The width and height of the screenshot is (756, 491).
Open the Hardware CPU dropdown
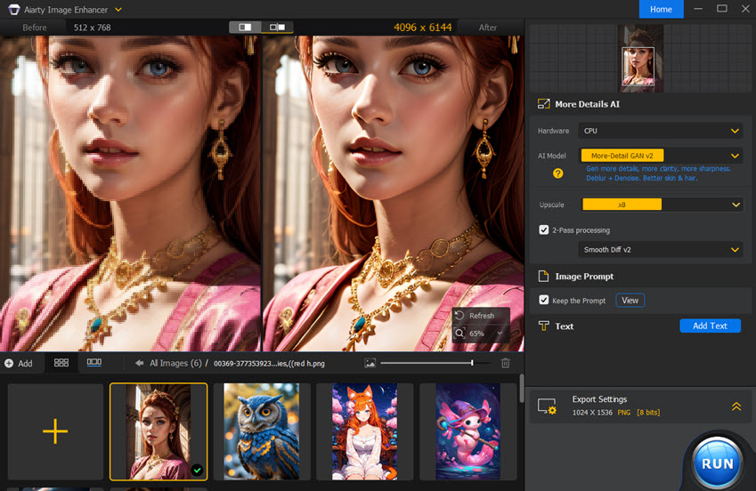[x=660, y=131]
